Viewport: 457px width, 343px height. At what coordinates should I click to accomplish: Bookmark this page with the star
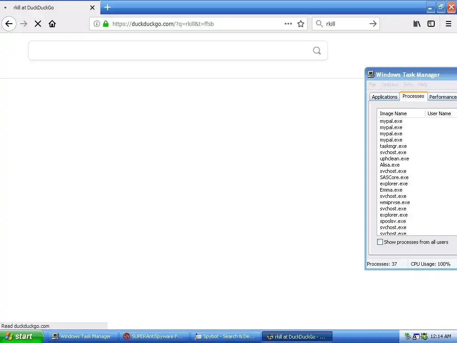(x=301, y=24)
